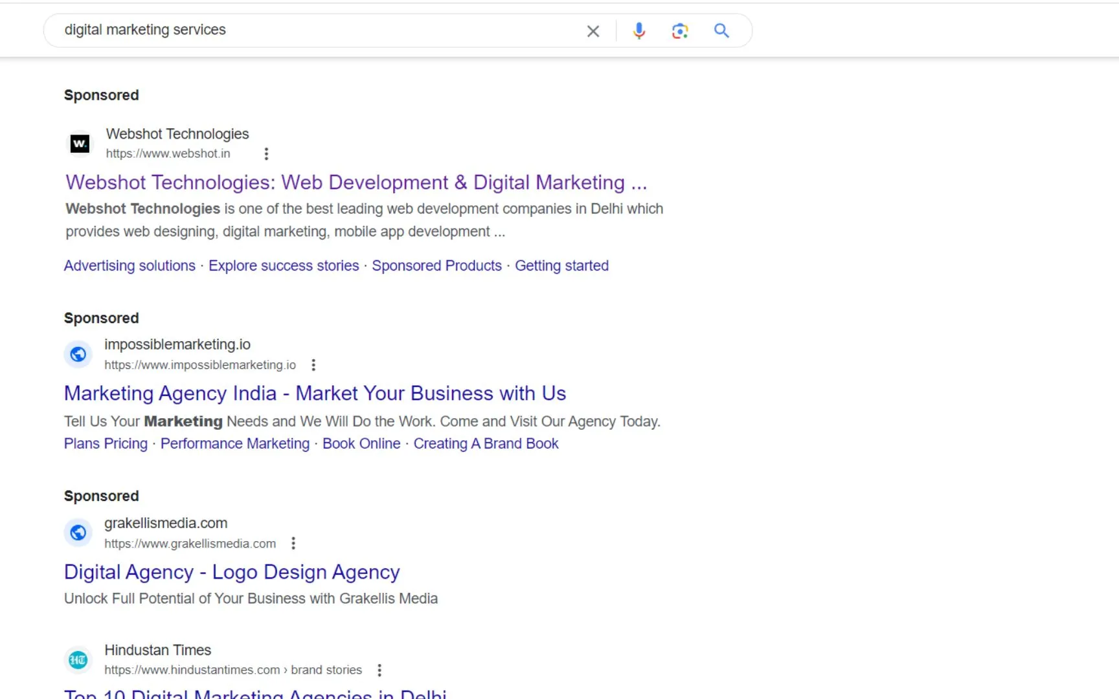This screenshot has width=1119, height=699.
Task: Click the Webshot Technologies favicon
Action: [79, 143]
